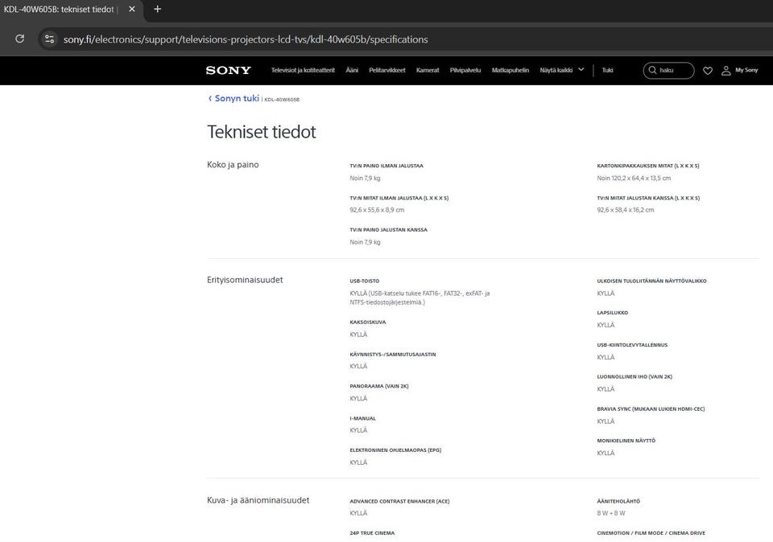Reload the page with the refresh icon
Image resolution: width=773 pixels, height=542 pixels.
[19, 39]
